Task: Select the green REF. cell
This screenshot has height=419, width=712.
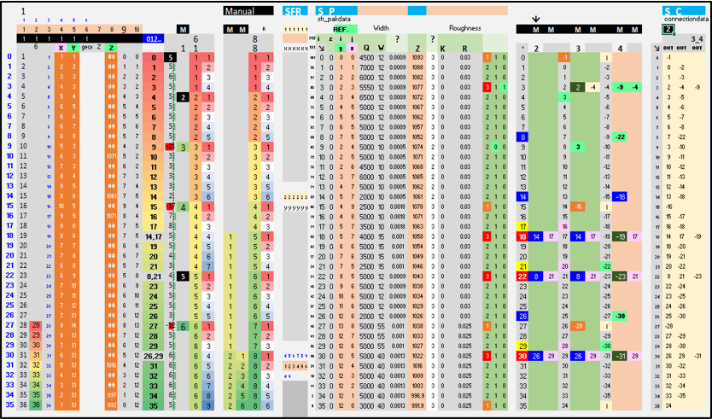Action: tap(346, 29)
